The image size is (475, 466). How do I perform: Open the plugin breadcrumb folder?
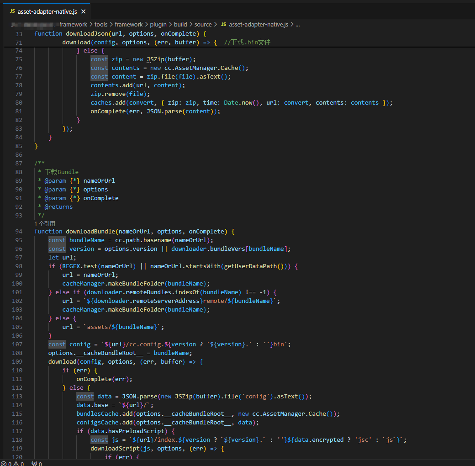pyautogui.click(x=158, y=24)
